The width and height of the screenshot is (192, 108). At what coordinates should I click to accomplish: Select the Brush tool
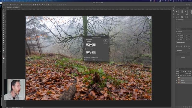pyautogui.click(x=4, y=29)
